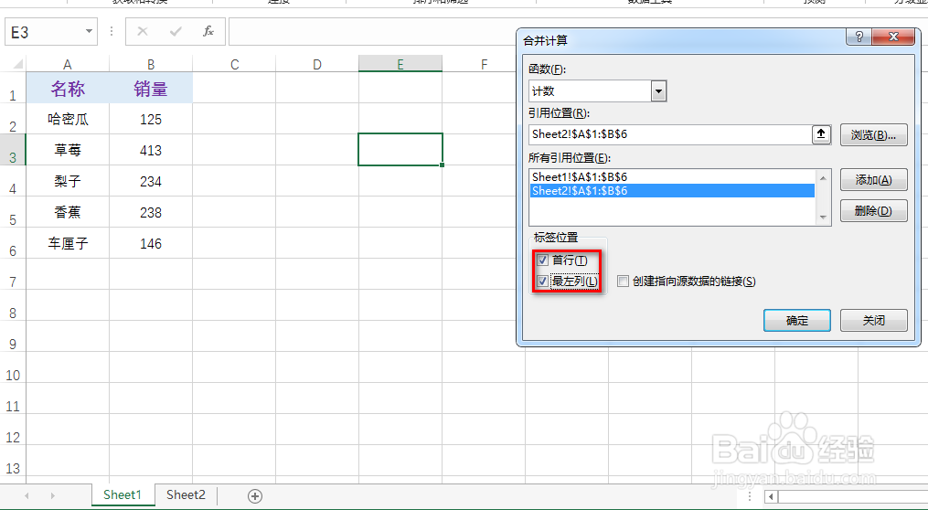Click previous sheet navigation arrow
Viewport: 928px width, 510px height.
pyautogui.click(x=27, y=495)
